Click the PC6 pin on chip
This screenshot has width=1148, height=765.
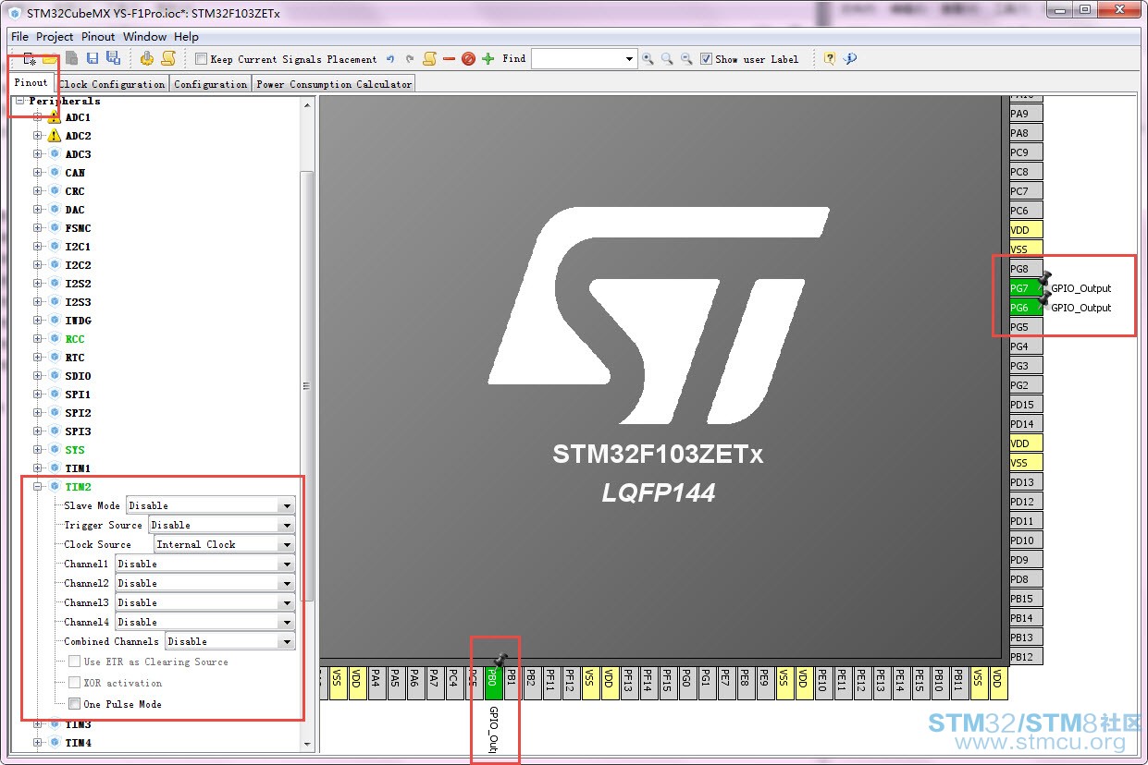[1026, 211]
